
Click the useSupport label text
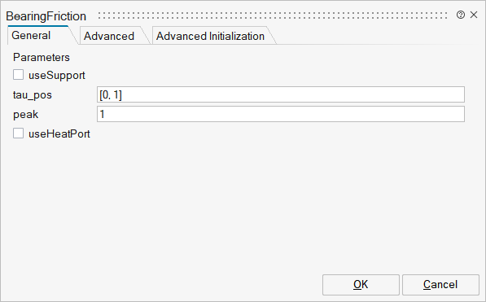(57, 76)
